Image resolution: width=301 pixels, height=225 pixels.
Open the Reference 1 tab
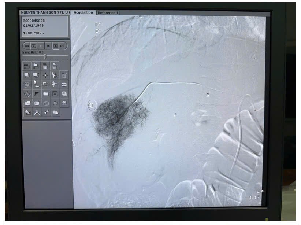pyautogui.click(x=108, y=13)
